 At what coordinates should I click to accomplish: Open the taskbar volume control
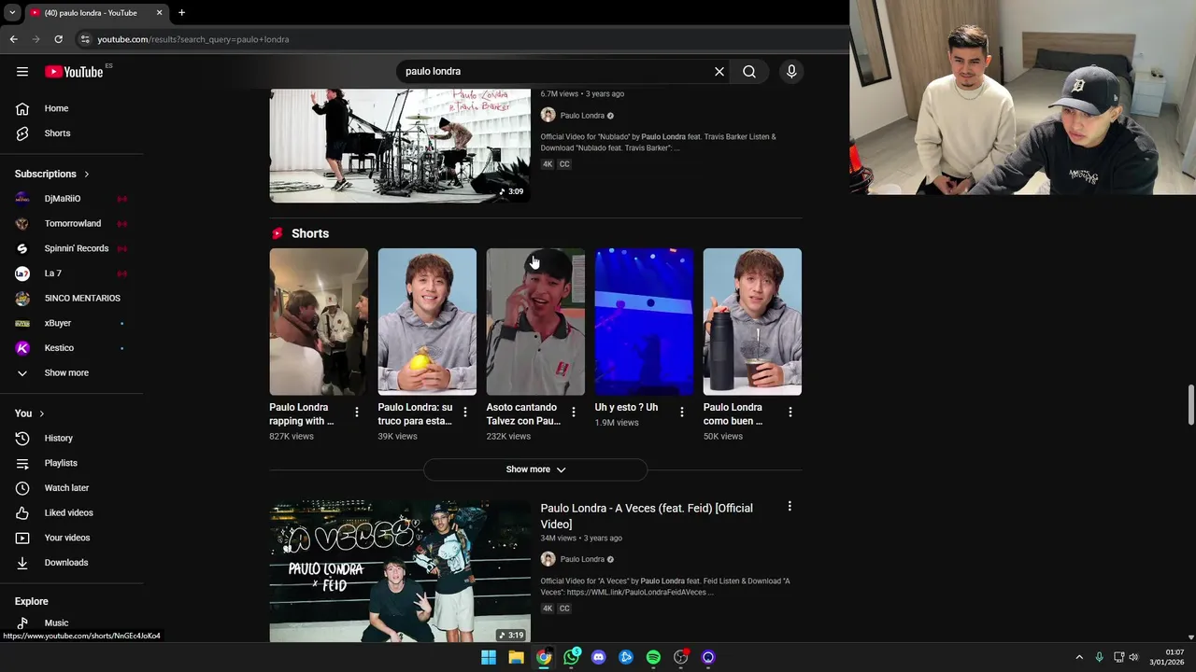coord(1133,657)
